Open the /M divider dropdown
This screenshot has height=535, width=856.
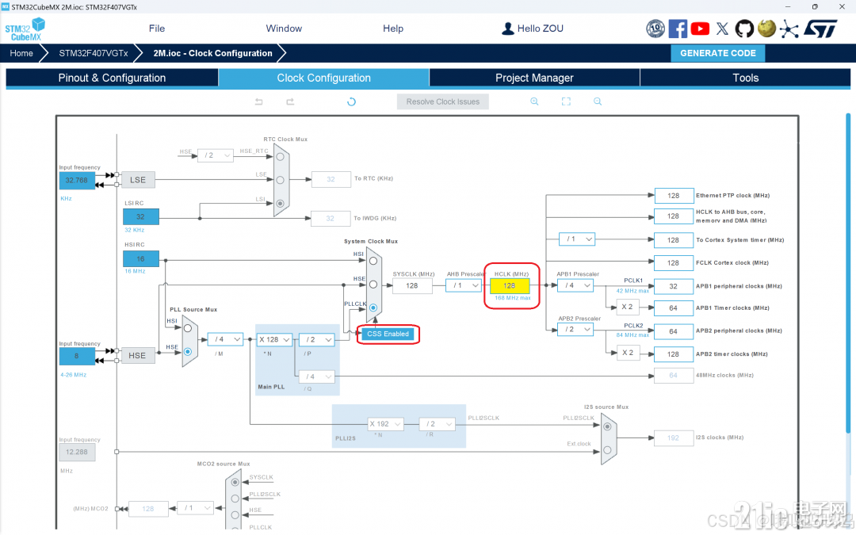[225, 339]
